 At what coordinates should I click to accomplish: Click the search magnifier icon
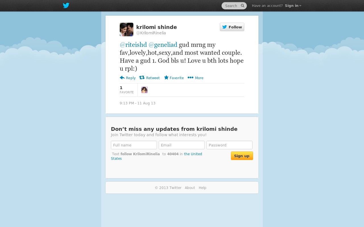243,6
